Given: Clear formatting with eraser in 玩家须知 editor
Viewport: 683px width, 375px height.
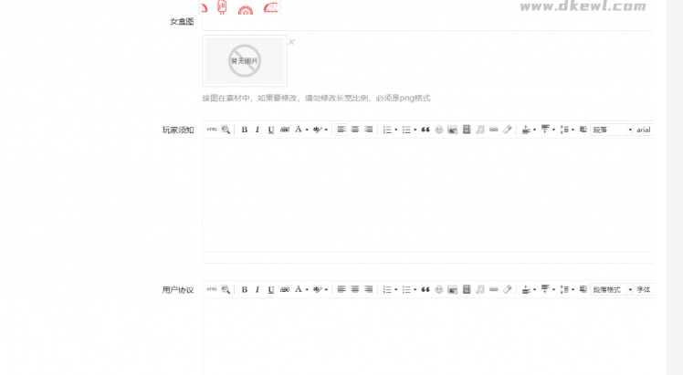Looking at the screenshot, I should (x=507, y=130).
